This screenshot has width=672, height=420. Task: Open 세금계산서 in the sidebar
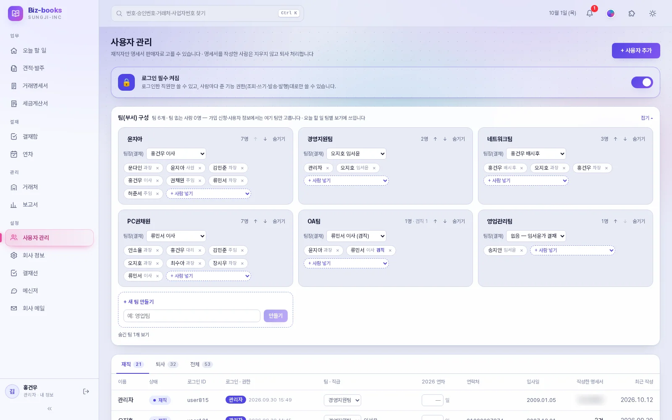click(x=50, y=103)
